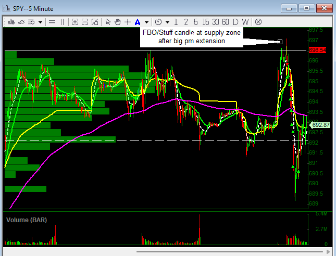Open dropdown arrow beside clock icon
This screenshot has height=256, width=336.
click(167, 22)
